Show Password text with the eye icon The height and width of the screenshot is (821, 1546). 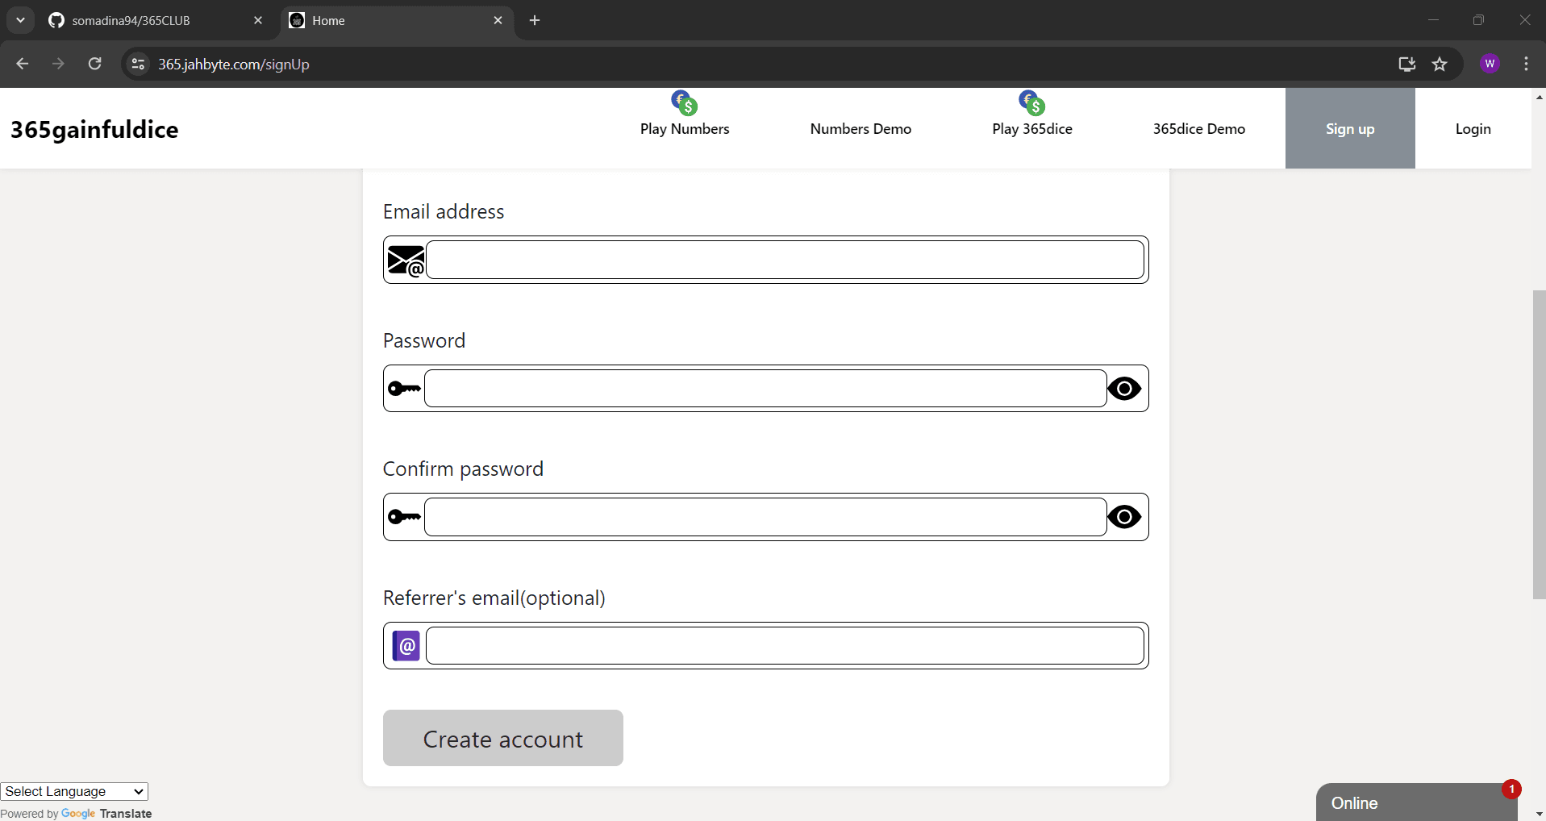click(1124, 389)
